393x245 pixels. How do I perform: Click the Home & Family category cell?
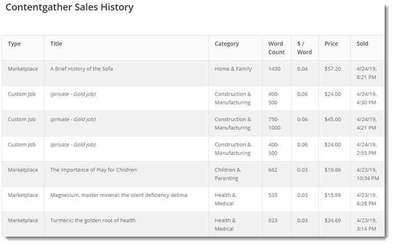point(233,69)
